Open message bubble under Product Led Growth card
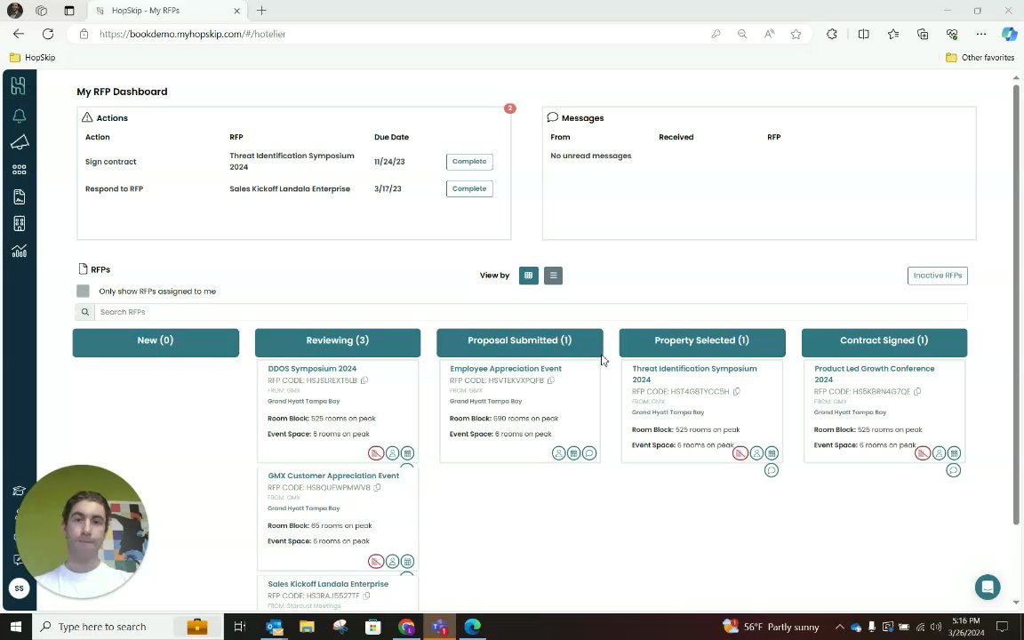The width and height of the screenshot is (1024, 640). (954, 470)
